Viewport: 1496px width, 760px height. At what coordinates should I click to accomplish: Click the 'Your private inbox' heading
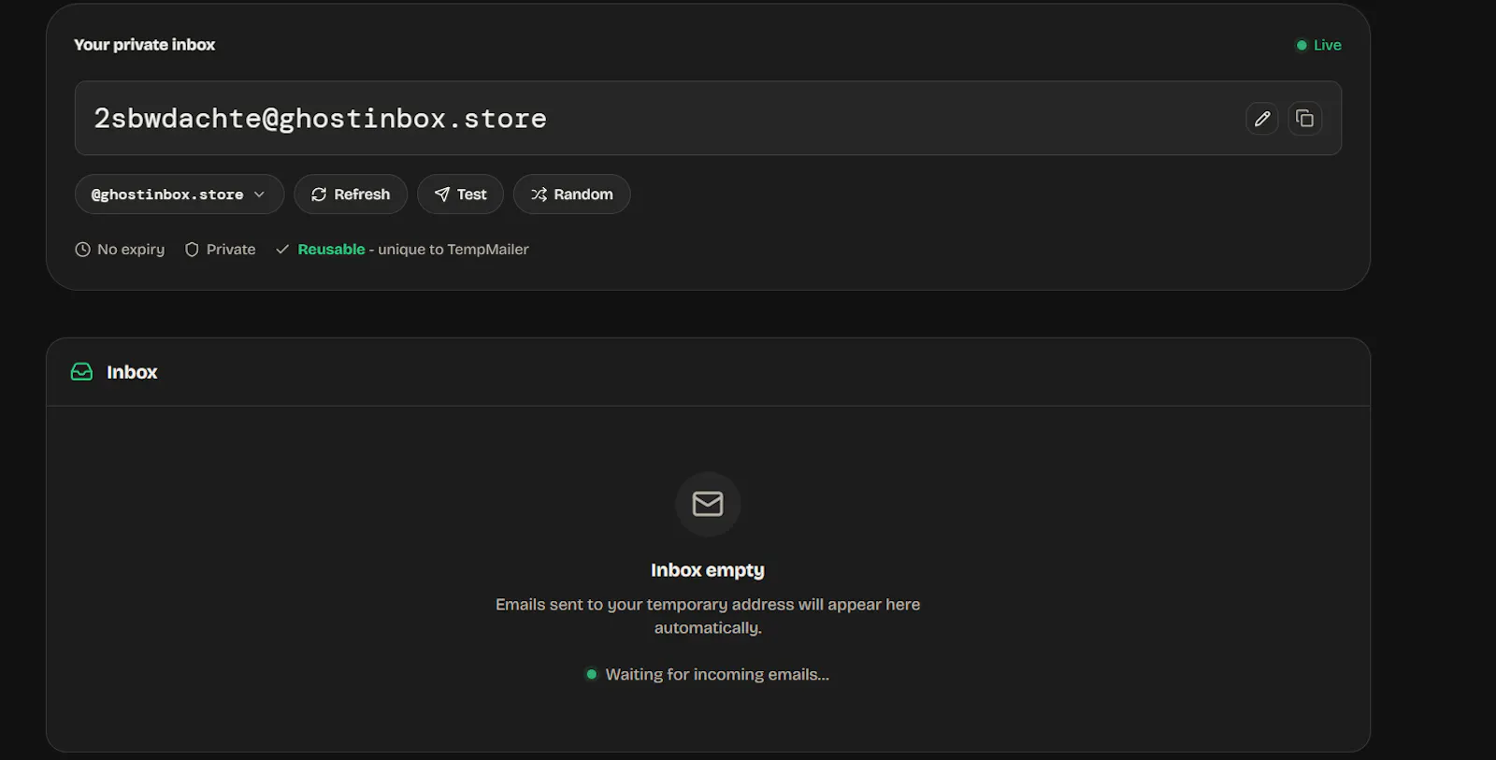(x=145, y=45)
